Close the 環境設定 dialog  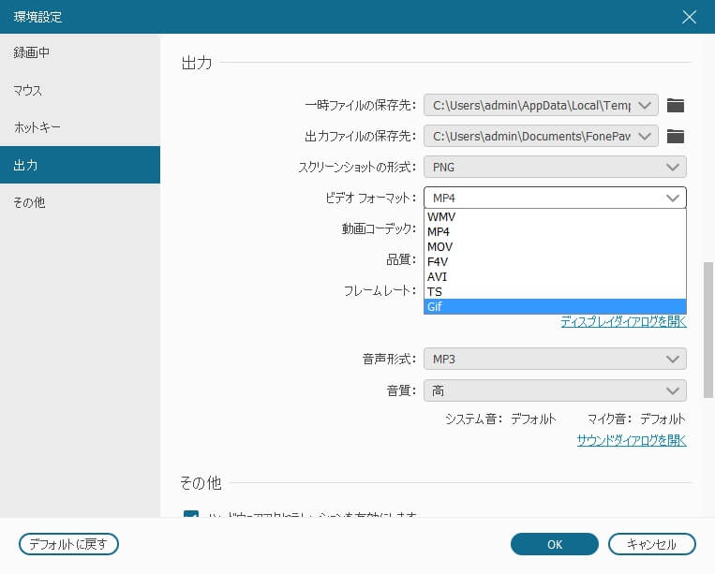pos(689,17)
